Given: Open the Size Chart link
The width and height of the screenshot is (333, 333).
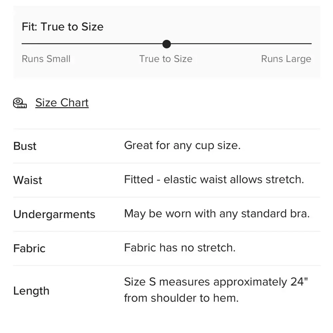Looking at the screenshot, I should click(62, 103).
